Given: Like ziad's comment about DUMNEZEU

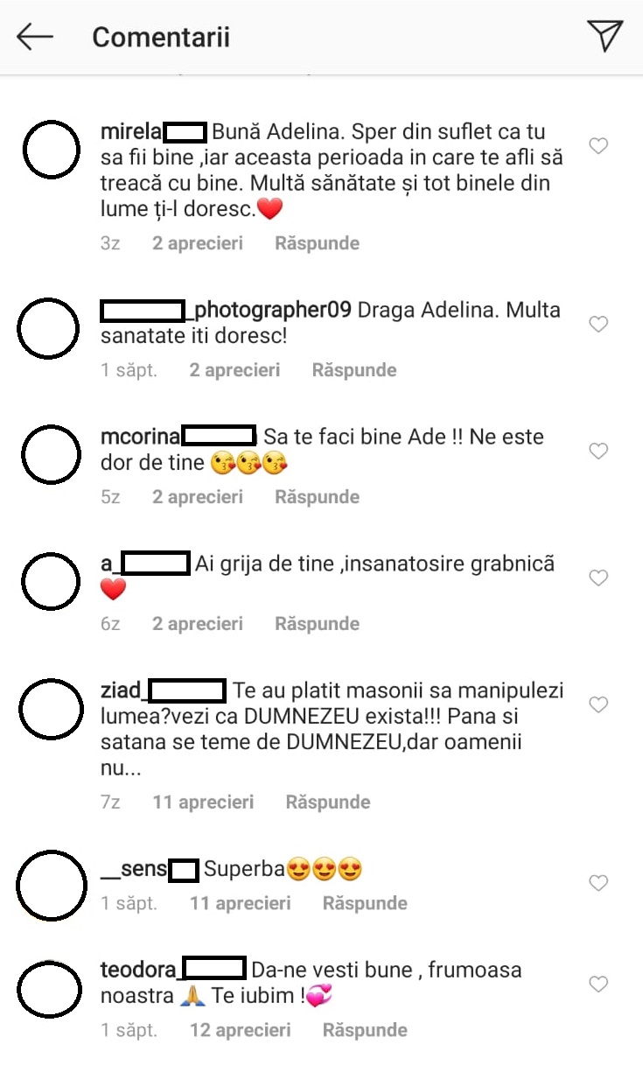Looking at the screenshot, I should click(598, 704).
